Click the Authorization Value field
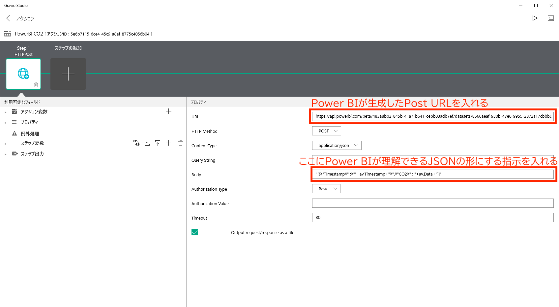Viewport: 559px width, 307px height. [x=433, y=203]
